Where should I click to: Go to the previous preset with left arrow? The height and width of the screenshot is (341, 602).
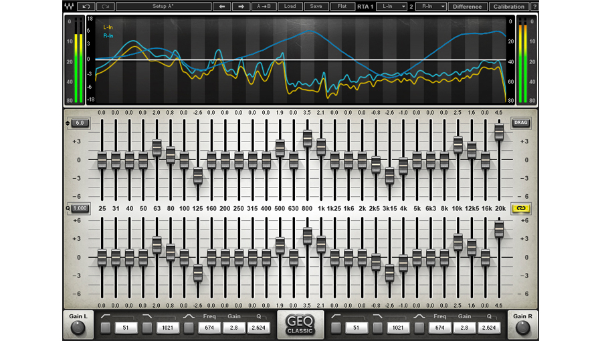click(x=222, y=6)
